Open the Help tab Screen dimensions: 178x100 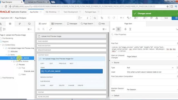(x=102, y=24)
